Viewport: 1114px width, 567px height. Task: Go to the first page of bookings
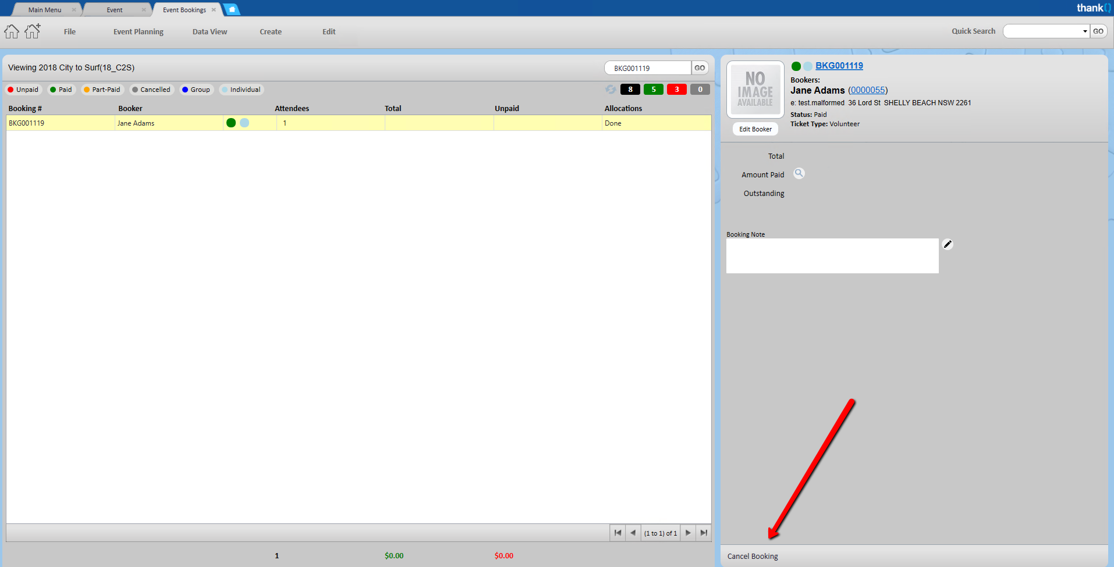click(x=618, y=533)
